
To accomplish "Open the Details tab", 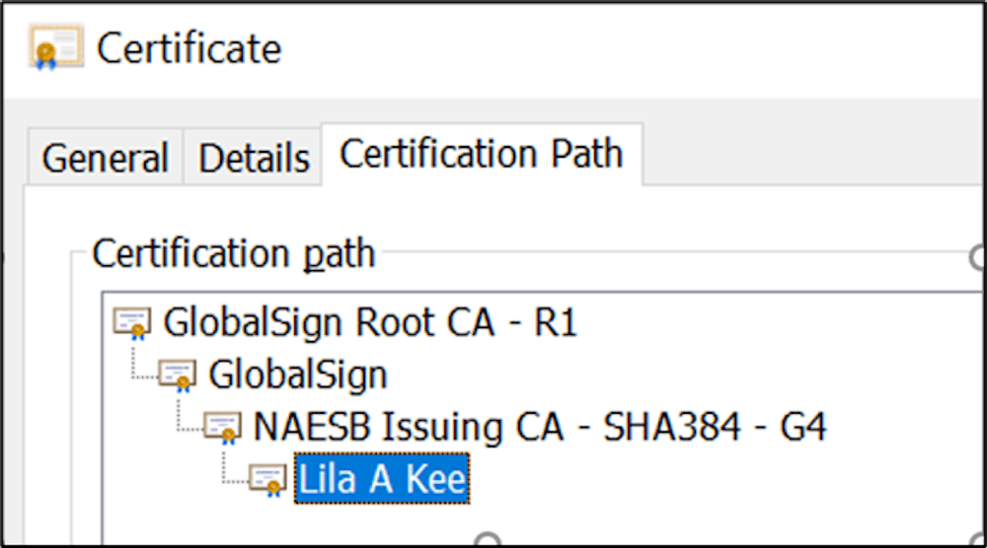I will point(254,157).
